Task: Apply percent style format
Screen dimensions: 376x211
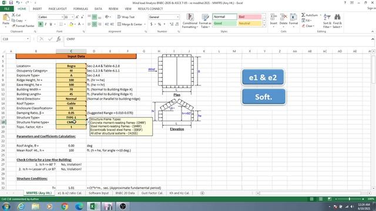Action: click(x=159, y=24)
